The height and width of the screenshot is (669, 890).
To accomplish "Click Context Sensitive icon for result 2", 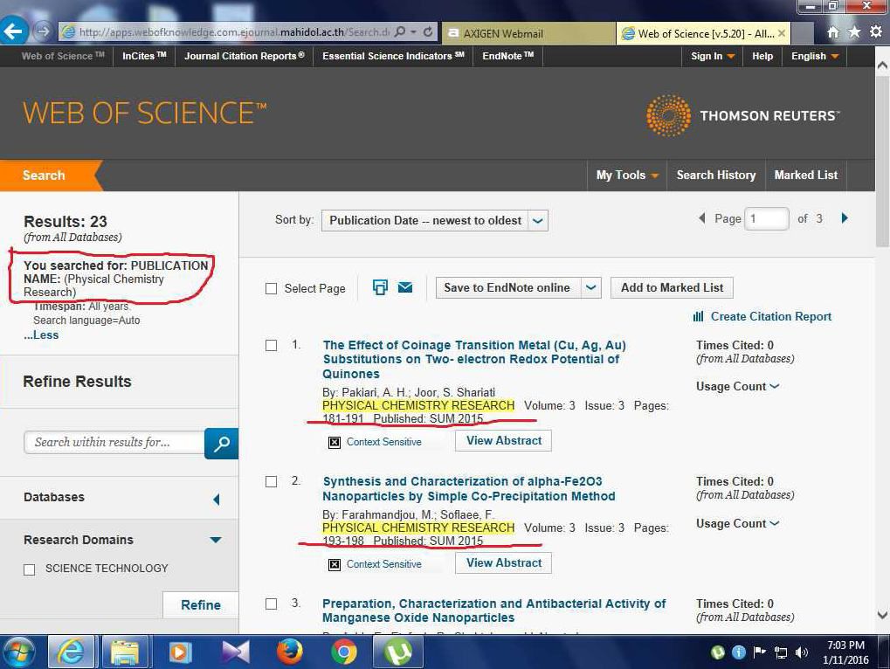I will tap(335, 564).
